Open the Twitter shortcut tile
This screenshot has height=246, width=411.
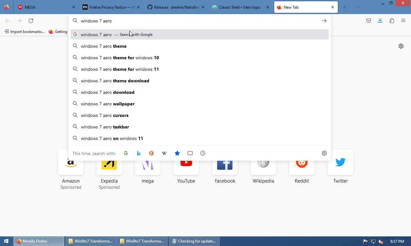coord(340,167)
